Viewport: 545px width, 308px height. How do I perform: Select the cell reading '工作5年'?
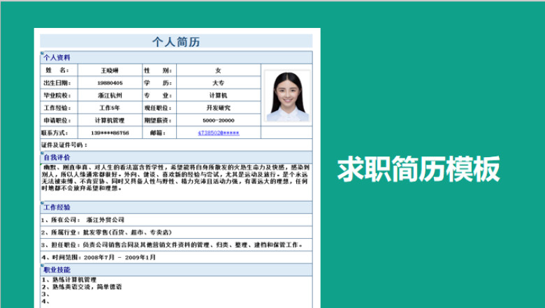110,108
